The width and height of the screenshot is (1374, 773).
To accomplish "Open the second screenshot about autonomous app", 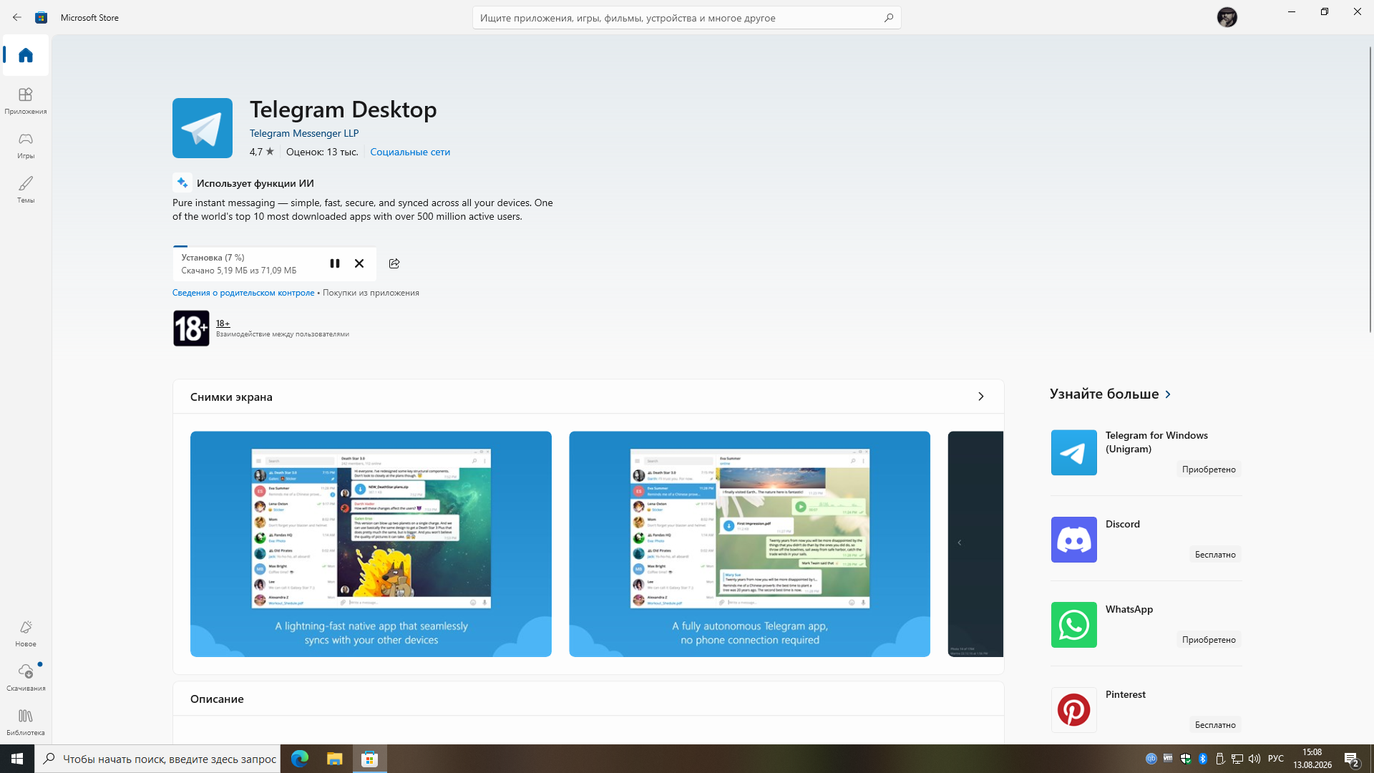I will [749, 544].
